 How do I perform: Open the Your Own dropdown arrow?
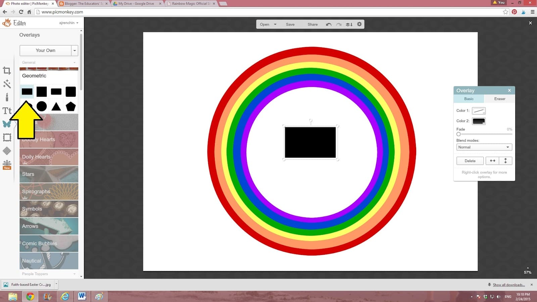tap(75, 51)
